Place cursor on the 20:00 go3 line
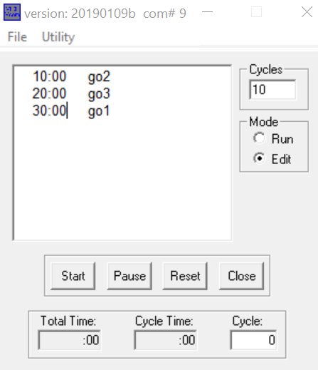This screenshot has width=318, height=370. point(71,93)
